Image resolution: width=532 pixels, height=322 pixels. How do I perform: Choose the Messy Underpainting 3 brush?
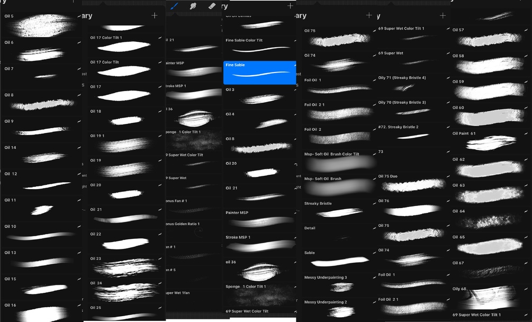[x=339, y=285]
